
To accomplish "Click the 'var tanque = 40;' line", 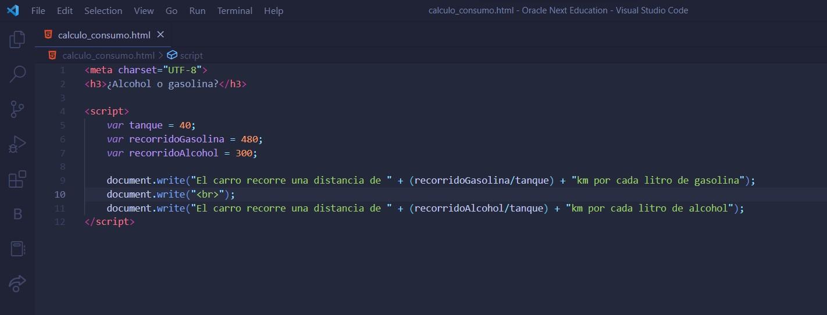I will [152, 125].
